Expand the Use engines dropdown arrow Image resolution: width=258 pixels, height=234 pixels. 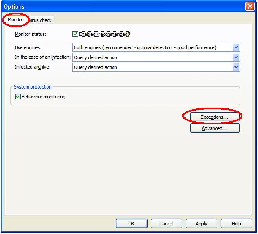click(236, 47)
